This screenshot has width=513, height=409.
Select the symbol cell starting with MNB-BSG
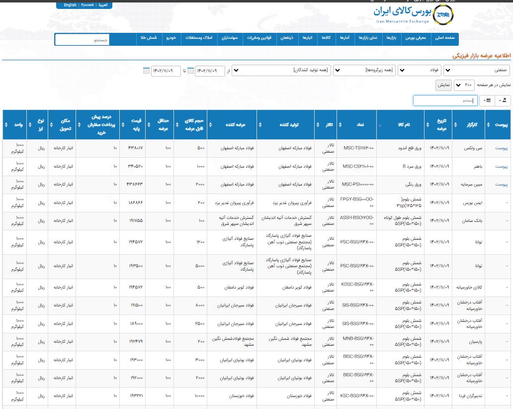tap(357, 342)
